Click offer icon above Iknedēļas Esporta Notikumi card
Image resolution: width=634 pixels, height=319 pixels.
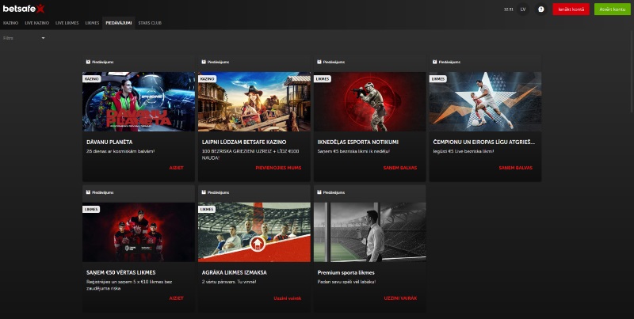click(x=319, y=63)
